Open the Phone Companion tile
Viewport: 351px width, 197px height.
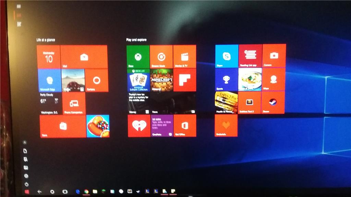tap(74, 103)
